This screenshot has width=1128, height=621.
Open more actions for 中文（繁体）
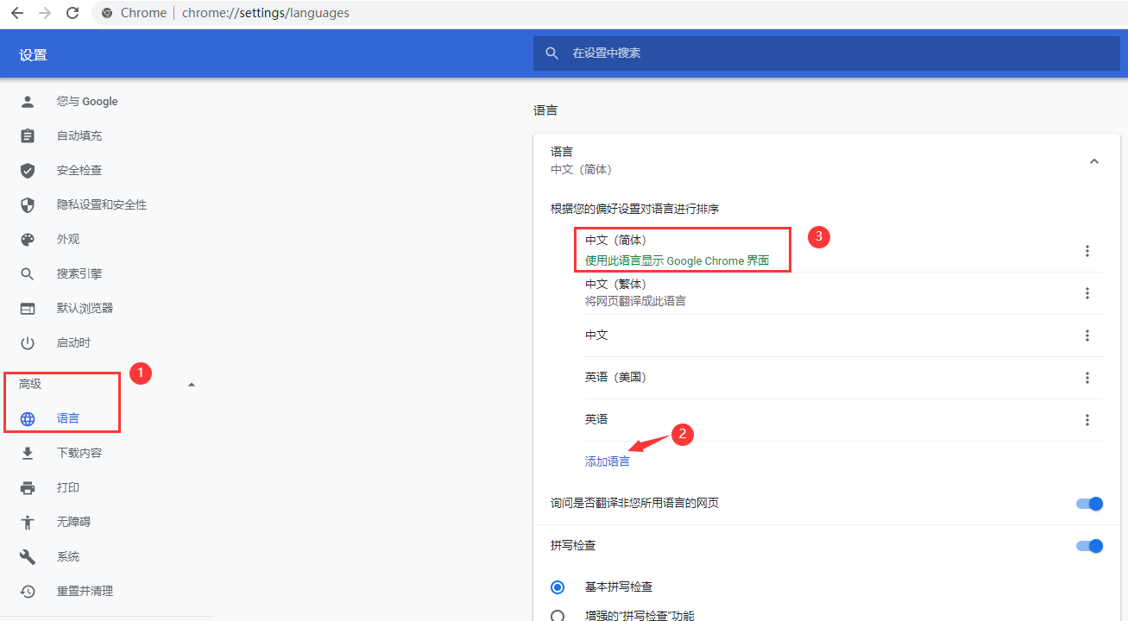[1087, 293]
